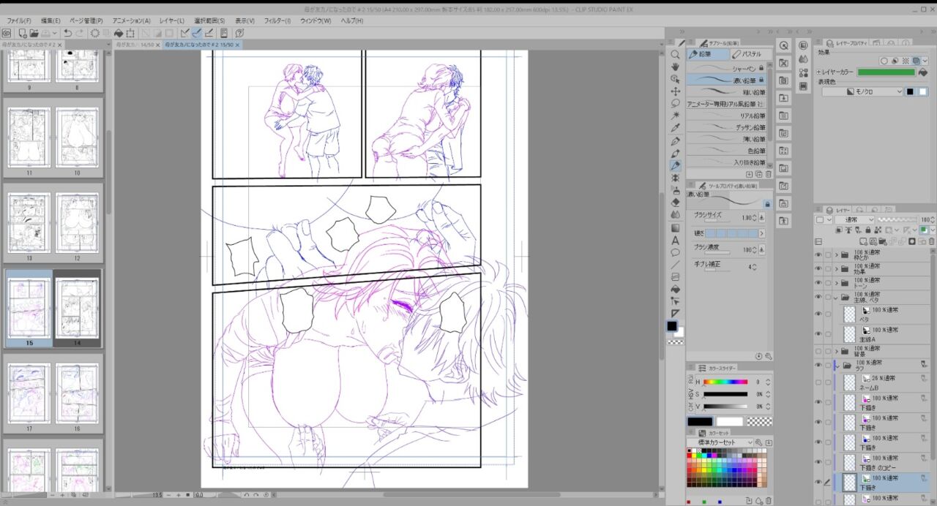Hide the 効果 folder layer
The image size is (937, 506).
pos(818,269)
